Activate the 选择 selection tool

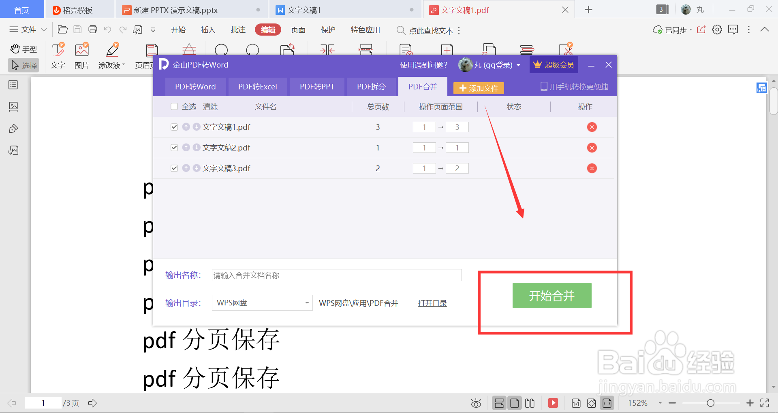tap(23, 65)
